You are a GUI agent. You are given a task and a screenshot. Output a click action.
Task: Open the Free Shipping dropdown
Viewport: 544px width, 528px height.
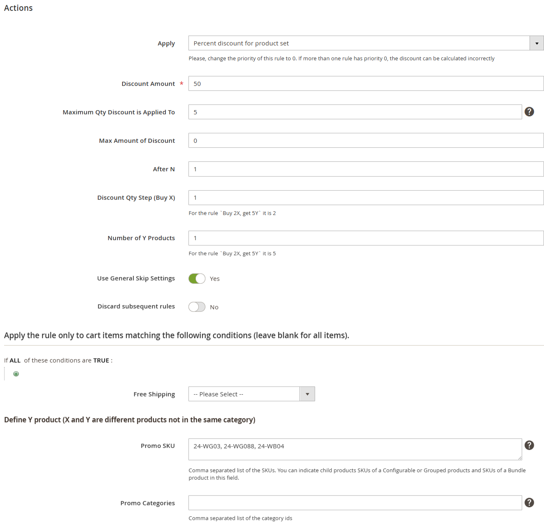coord(252,394)
